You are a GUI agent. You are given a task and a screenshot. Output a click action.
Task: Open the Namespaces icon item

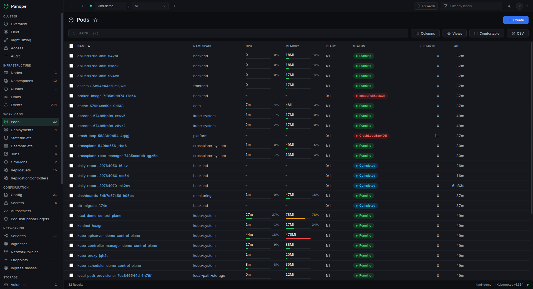click(x=6, y=81)
